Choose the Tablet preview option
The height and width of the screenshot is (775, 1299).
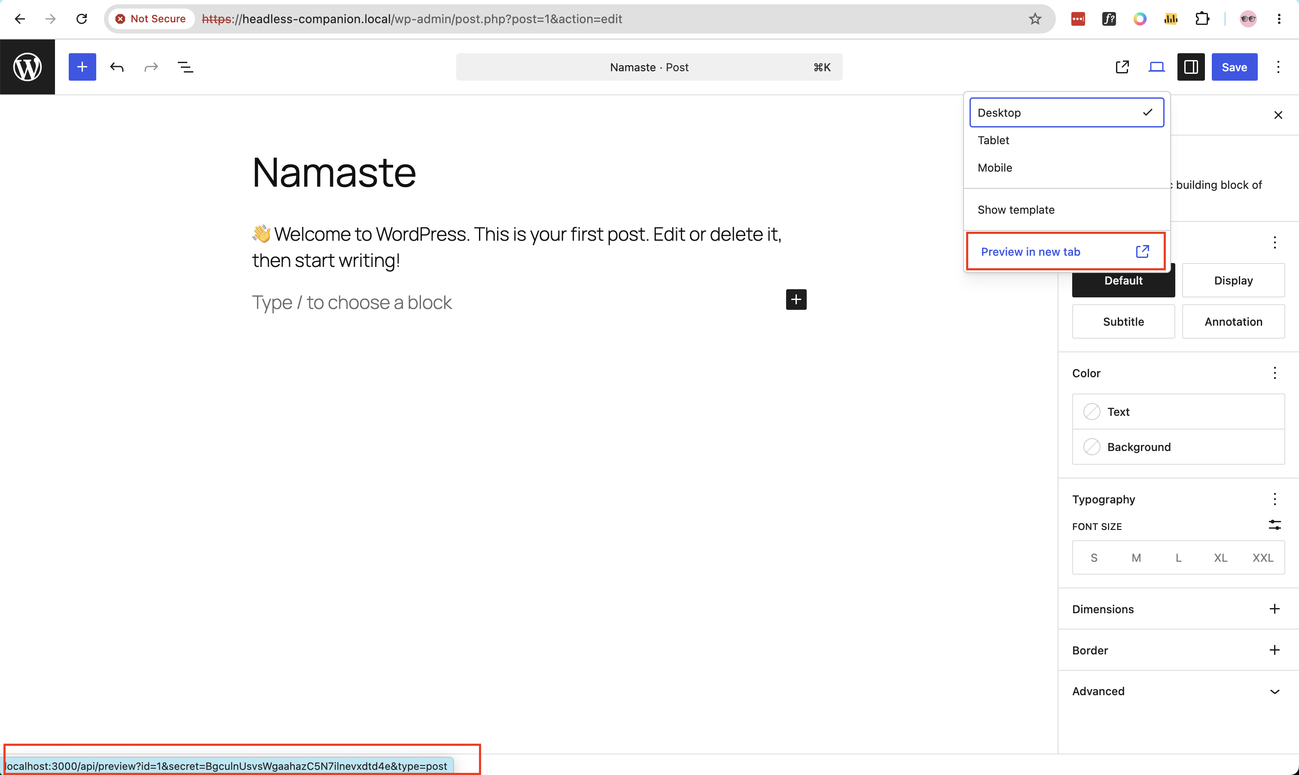[1066, 140]
